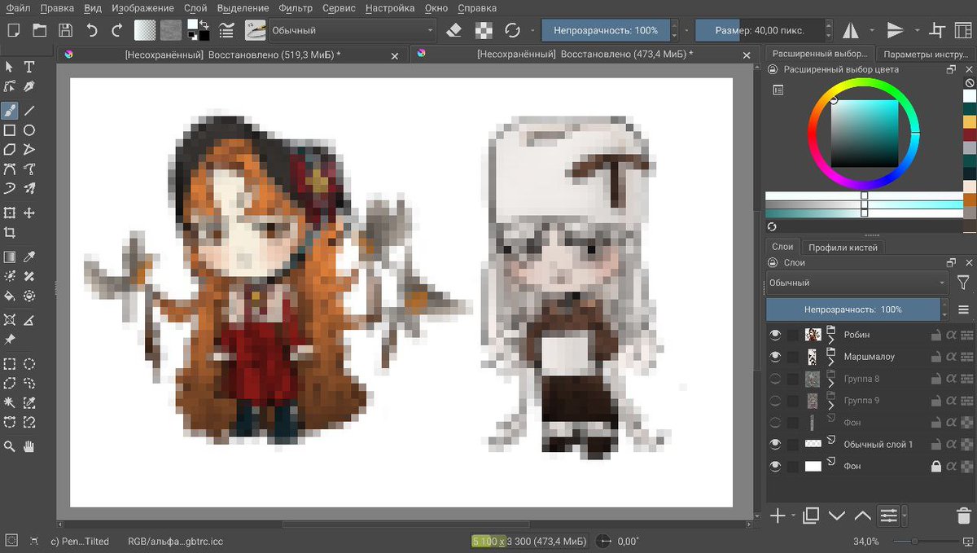Select the Color Sampler eyedropper tool

click(28, 256)
